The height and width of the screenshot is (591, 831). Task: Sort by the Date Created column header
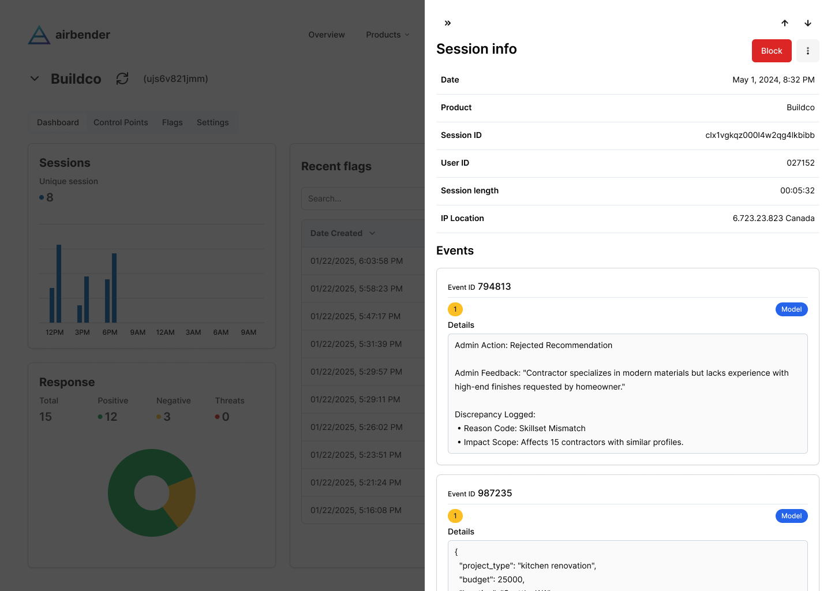[x=343, y=233]
